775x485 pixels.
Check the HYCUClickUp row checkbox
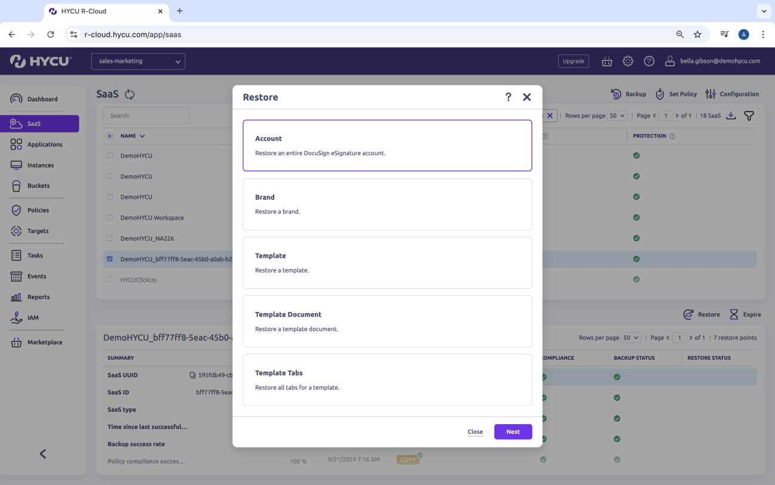tap(110, 279)
